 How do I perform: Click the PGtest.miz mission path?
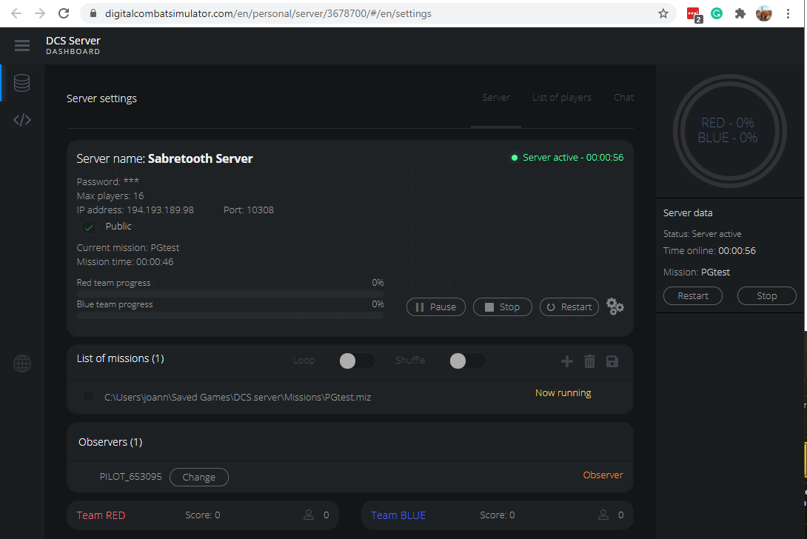[237, 397]
